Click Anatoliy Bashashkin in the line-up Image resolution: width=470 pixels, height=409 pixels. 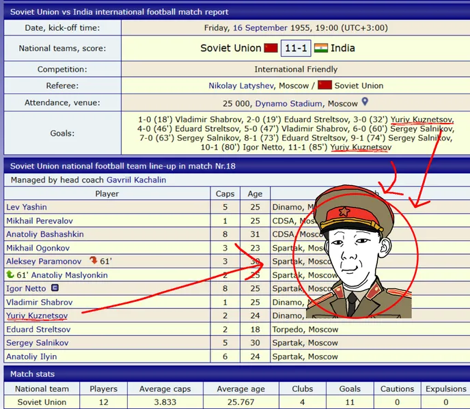click(44, 234)
